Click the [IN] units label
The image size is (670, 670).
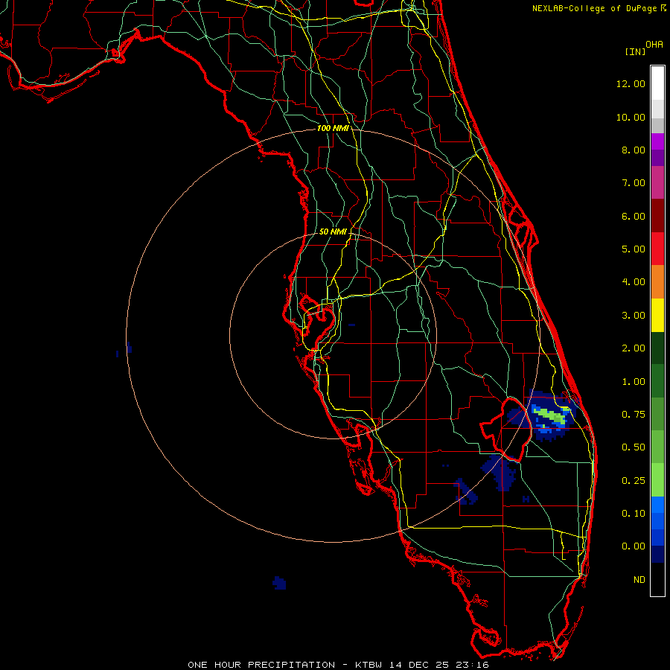[635, 51]
